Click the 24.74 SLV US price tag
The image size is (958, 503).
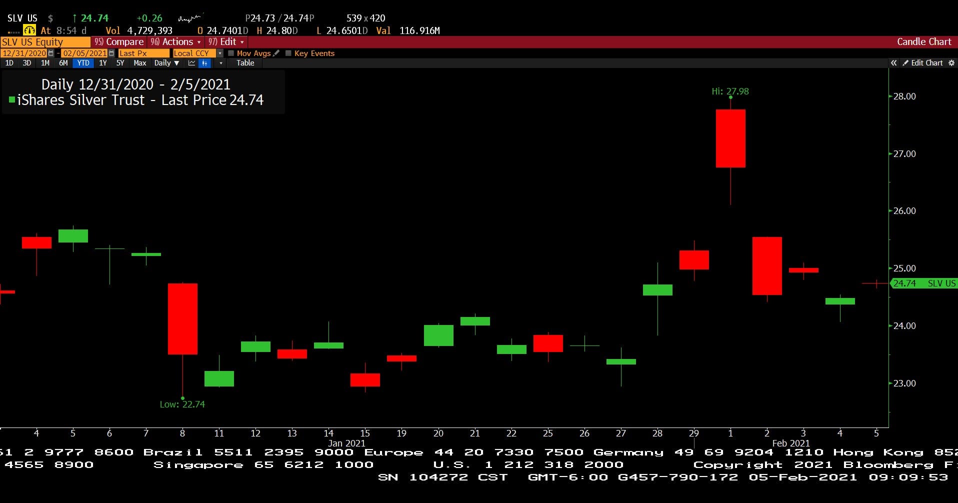click(x=924, y=283)
